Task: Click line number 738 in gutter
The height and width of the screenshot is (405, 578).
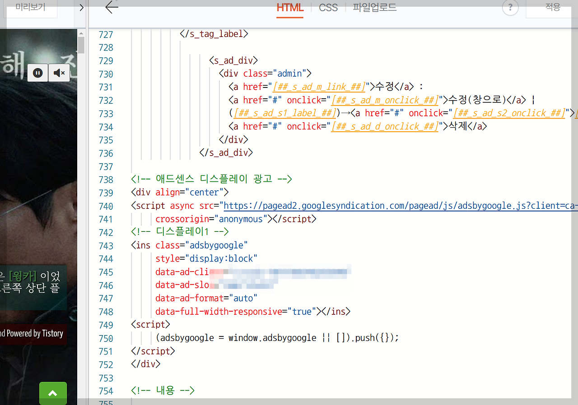Action: point(106,179)
